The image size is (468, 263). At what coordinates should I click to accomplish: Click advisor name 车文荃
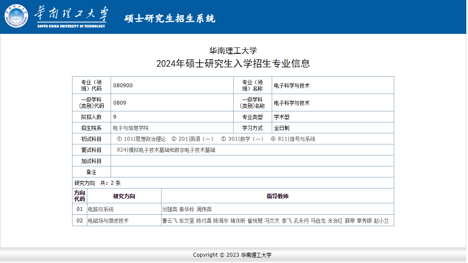click(x=187, y=221)
